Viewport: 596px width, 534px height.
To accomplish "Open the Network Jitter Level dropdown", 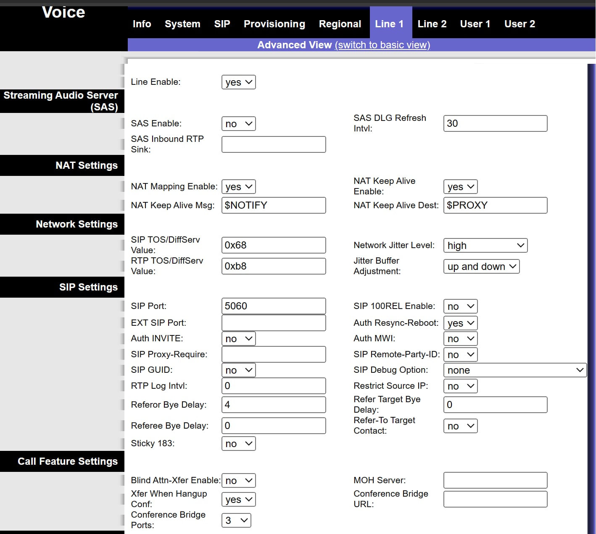I will [x=485, y=246].
